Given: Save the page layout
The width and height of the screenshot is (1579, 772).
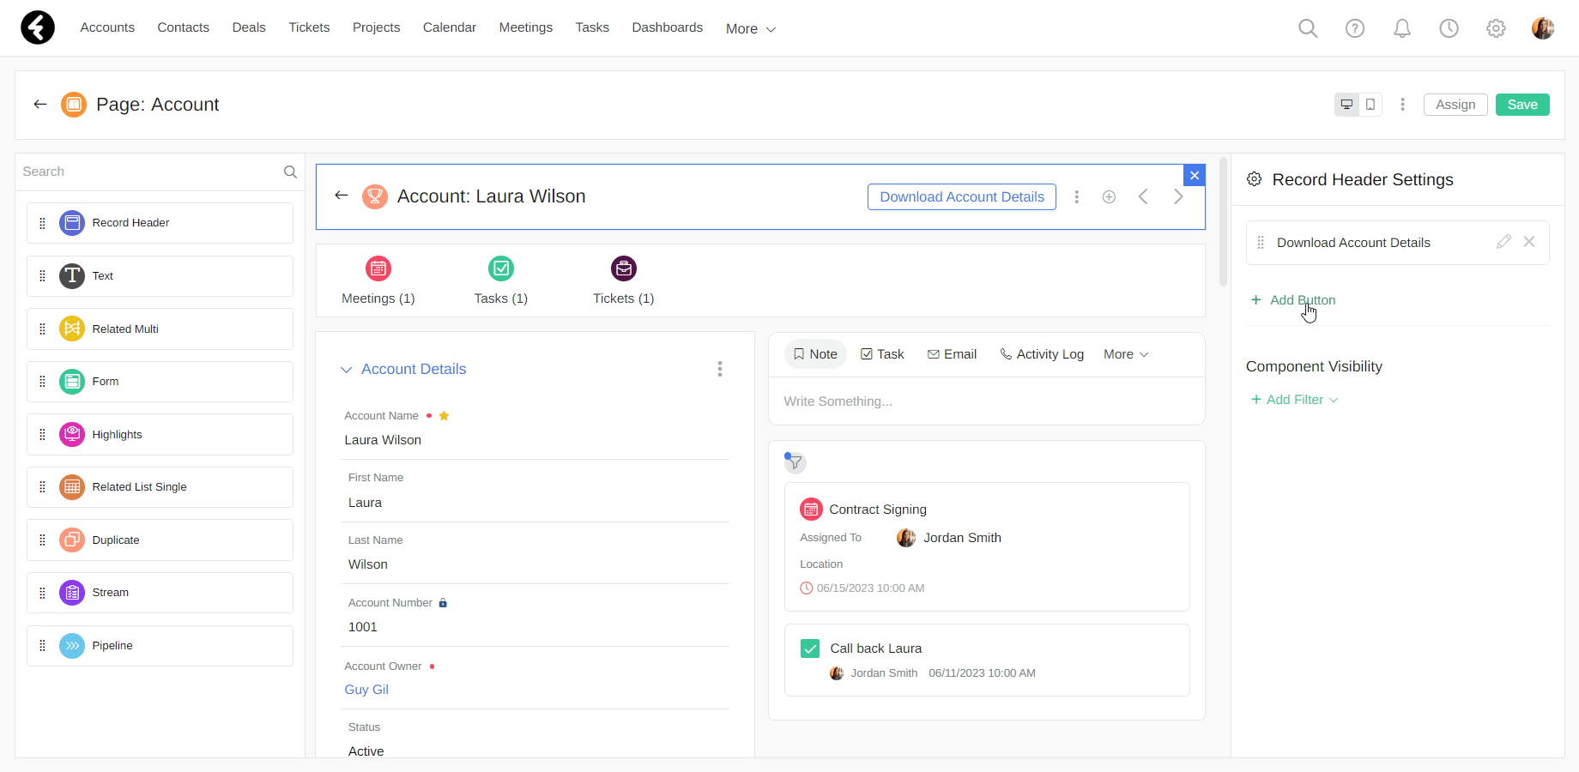Looking at the screenshot, I should tap(1522, 105).
